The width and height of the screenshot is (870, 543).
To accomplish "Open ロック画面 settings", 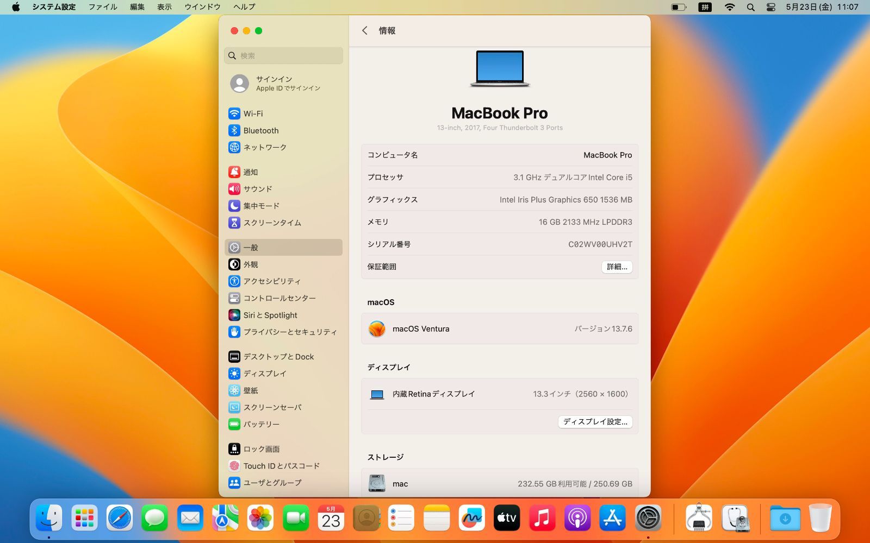I will (x=283, y=449).
